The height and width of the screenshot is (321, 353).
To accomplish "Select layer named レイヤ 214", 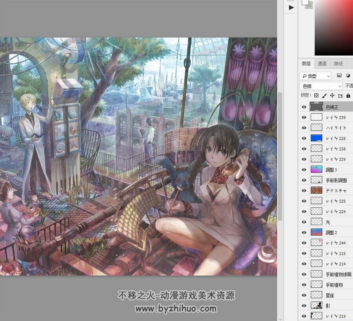I will (x=336, y=264).
